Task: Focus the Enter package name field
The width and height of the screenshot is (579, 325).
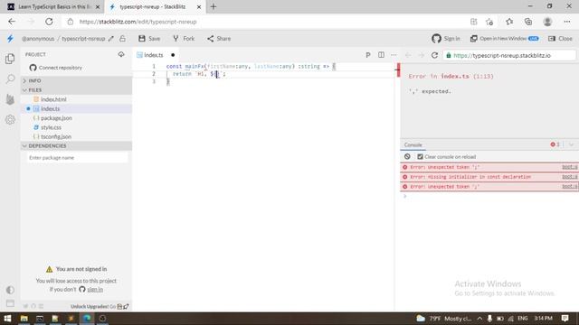Action: click(x=77, y=158)
